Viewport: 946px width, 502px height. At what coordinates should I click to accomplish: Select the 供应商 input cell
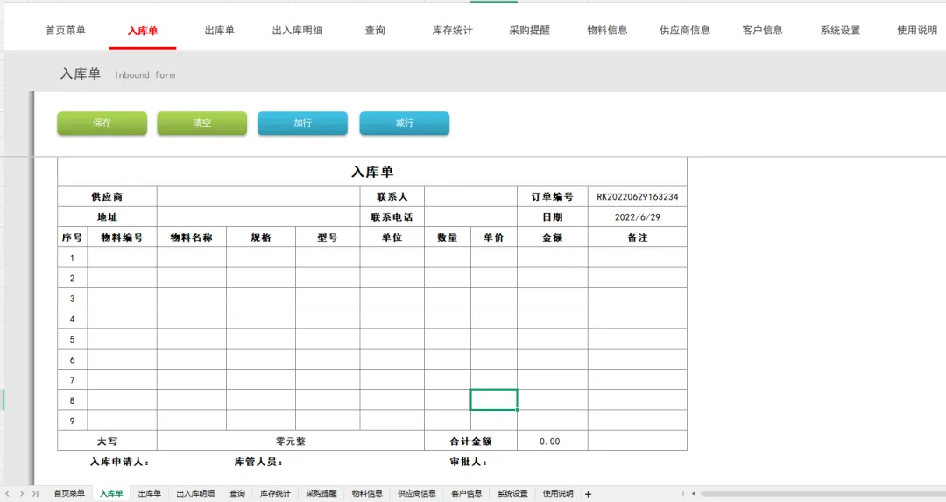258,197
